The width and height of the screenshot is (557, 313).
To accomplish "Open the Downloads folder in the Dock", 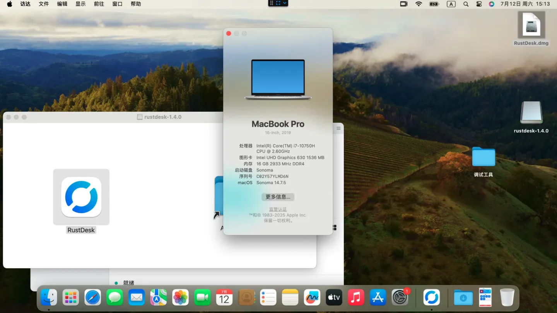I will tap(463, 298).
